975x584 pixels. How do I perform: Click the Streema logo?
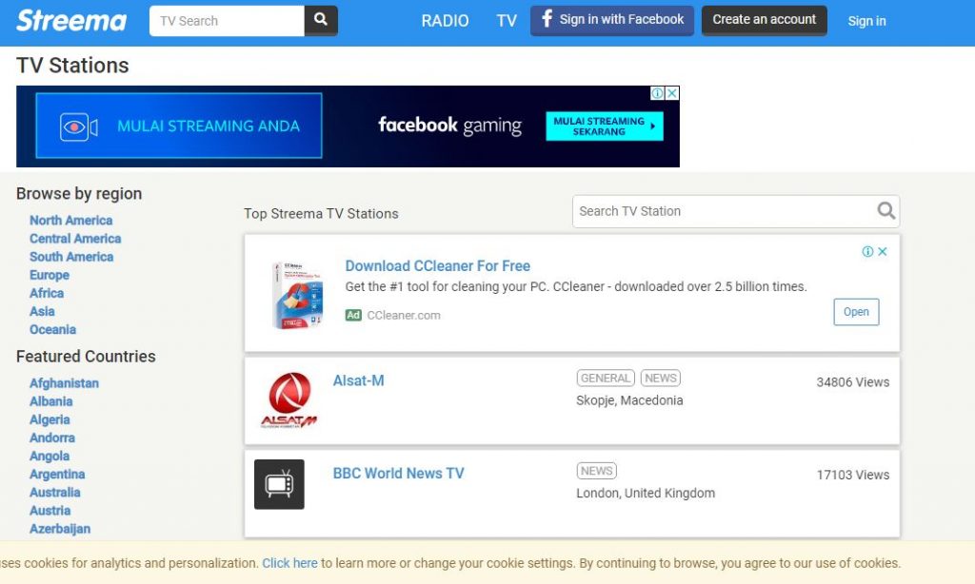pos(71,20)
